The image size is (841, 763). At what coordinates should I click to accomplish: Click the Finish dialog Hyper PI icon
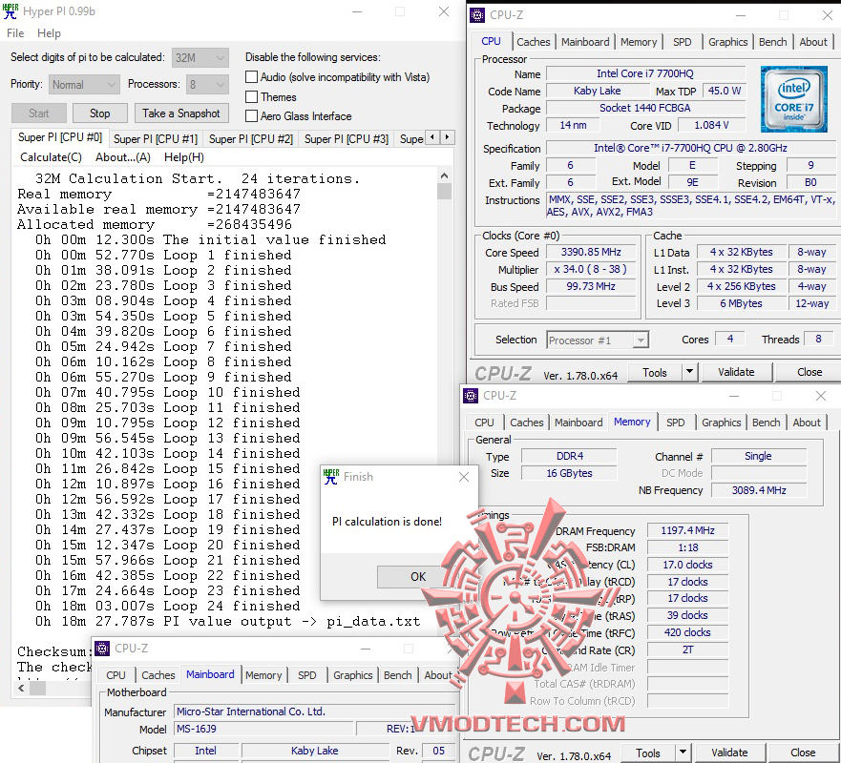pos(331,476)
